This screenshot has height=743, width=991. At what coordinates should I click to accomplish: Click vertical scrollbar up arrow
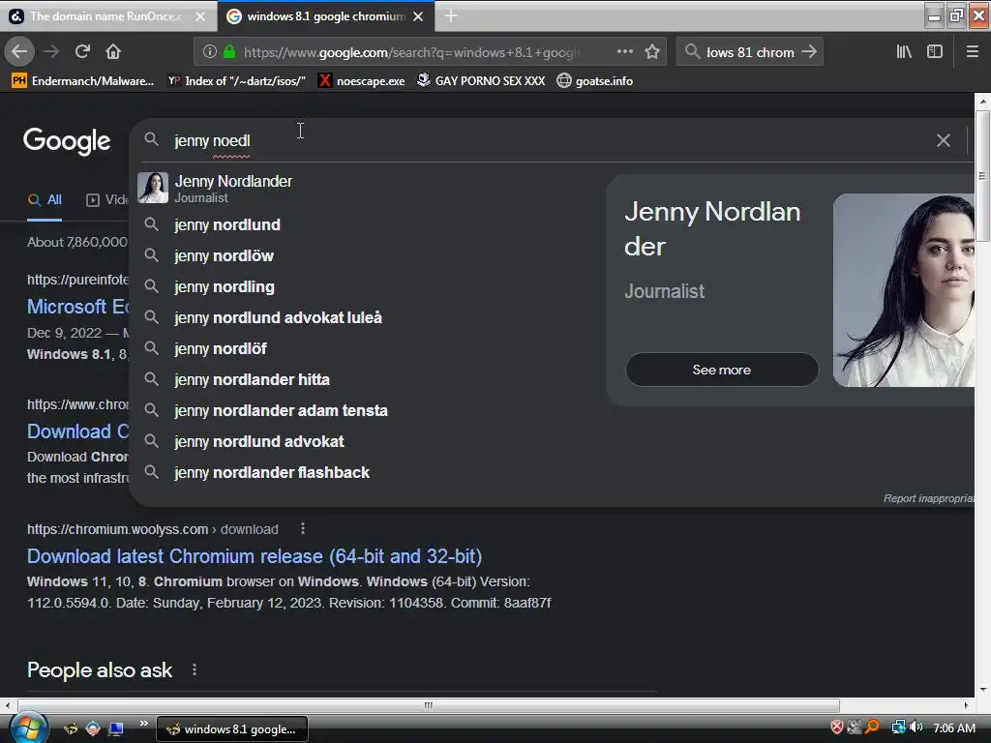983,101
